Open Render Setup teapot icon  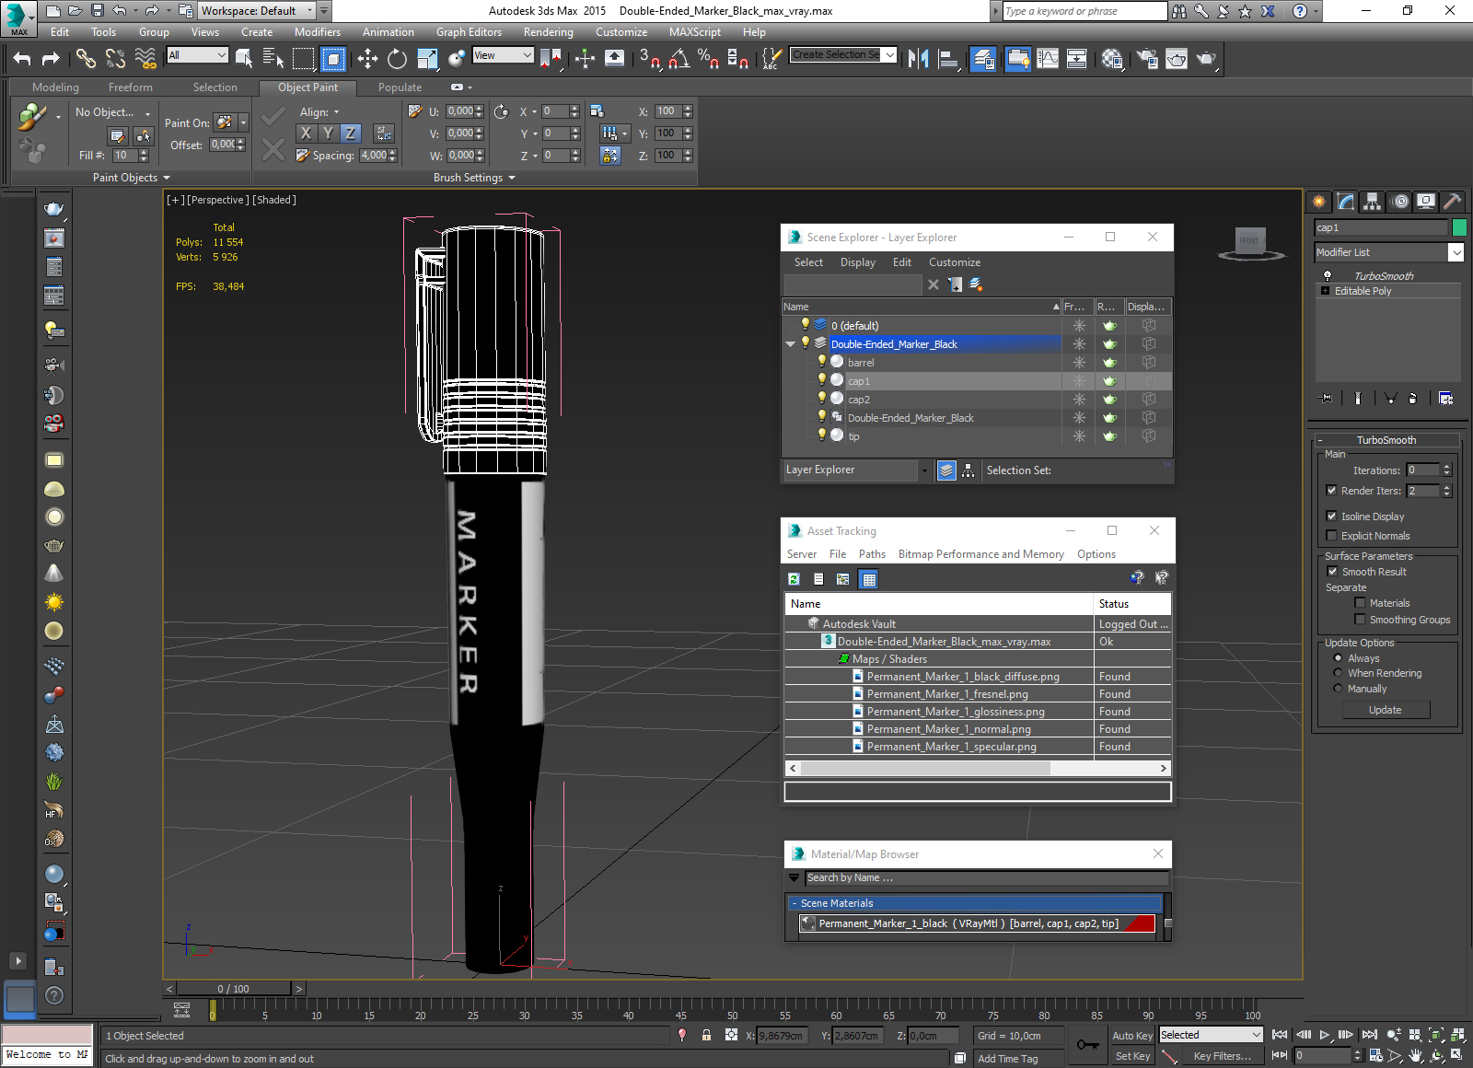coord(1147,59)
